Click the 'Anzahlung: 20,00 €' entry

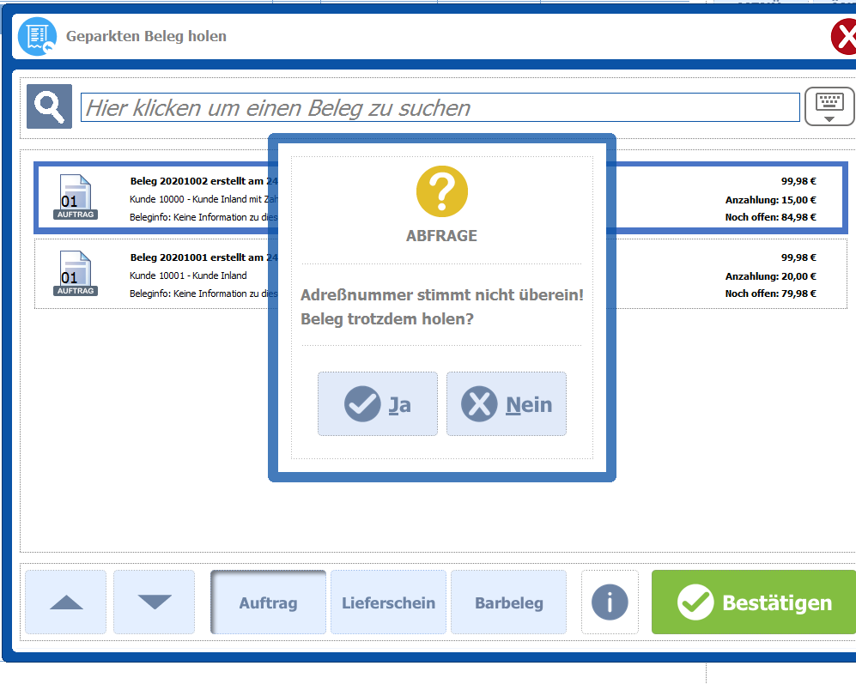(x=770, y=276)
